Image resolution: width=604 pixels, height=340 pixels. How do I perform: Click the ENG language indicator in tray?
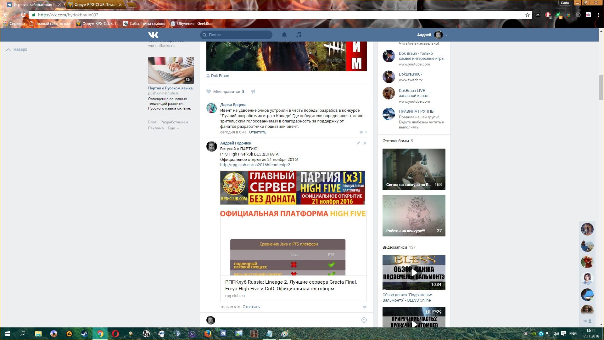(573, 334)
